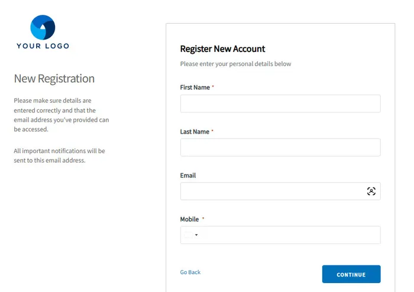Click the Last Name label
This screenshot has width=414, height=292.
[x=195, y=132]
